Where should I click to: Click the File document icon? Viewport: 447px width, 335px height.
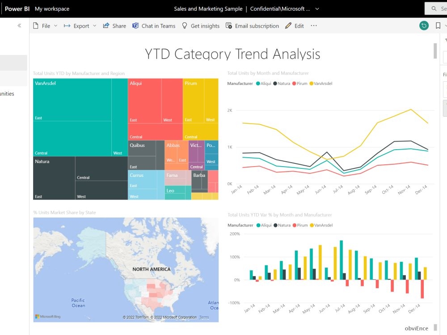(x=36, y=25)
